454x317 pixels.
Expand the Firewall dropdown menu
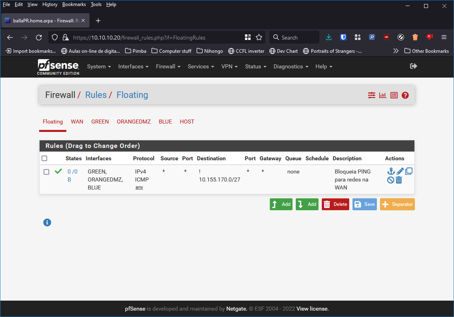click(x=168, y=67)
